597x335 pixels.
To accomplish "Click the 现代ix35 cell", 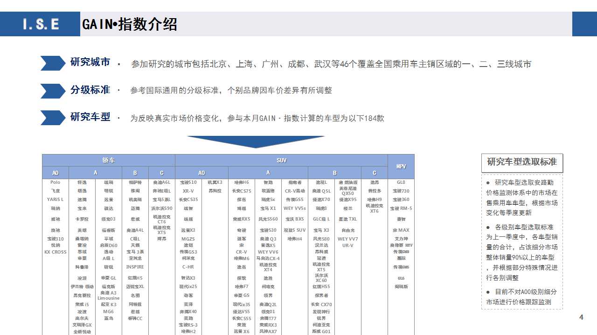I will click(241, 304).
